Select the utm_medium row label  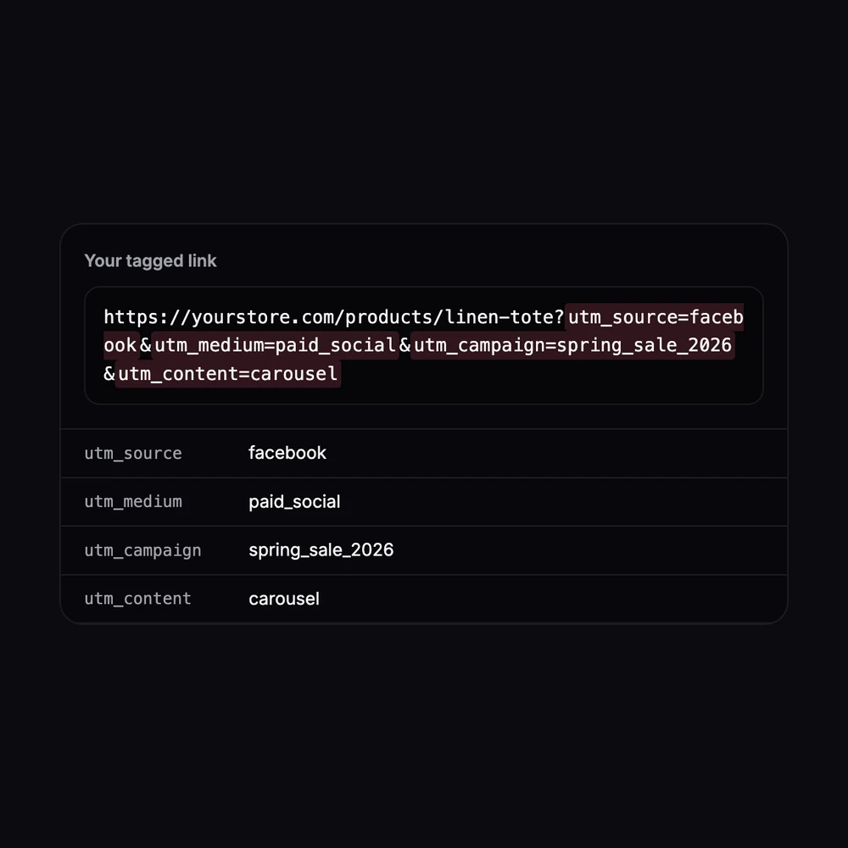click(133, 502)
